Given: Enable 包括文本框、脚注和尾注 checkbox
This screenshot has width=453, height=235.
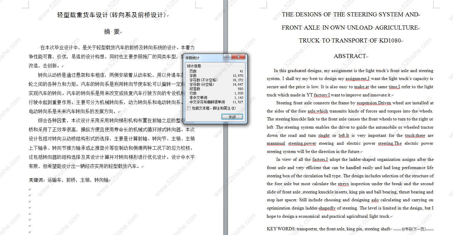Looking at the screenshot, I should point(189,108).
